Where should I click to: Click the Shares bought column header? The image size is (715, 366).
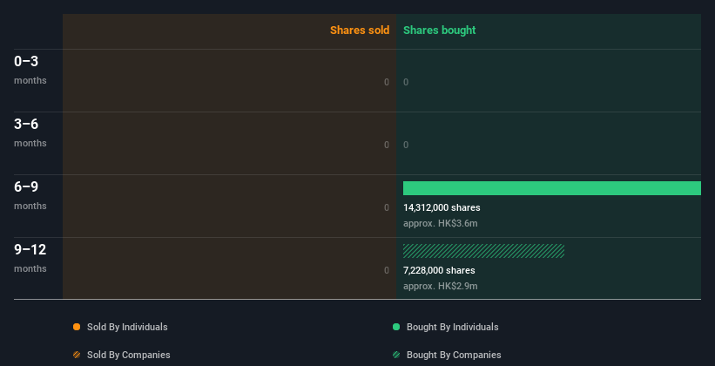(x=440, y=30)
